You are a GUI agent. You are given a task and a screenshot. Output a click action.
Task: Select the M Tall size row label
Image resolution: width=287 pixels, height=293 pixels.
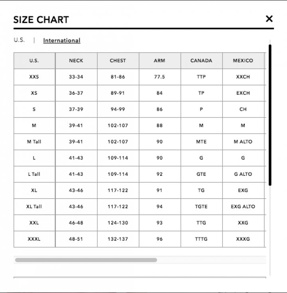(34, 142)
